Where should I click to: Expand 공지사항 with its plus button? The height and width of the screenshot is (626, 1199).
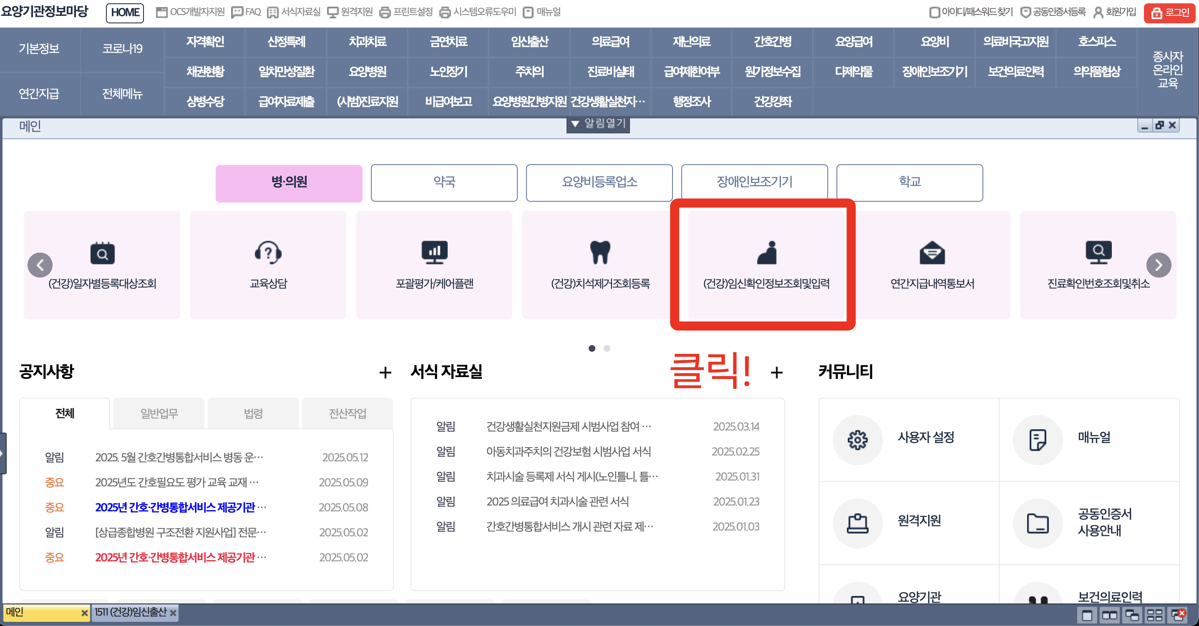385,373
